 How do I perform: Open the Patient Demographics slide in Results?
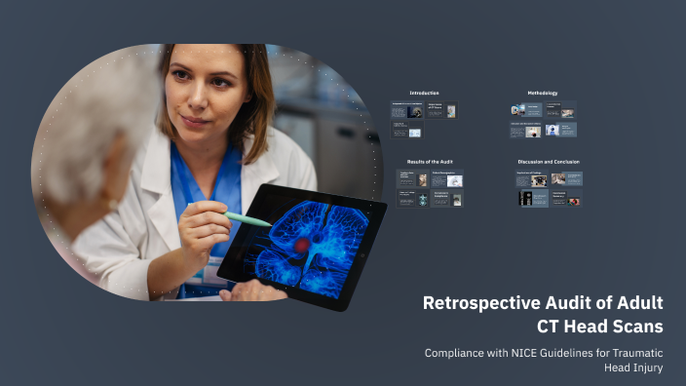point(447,178)
